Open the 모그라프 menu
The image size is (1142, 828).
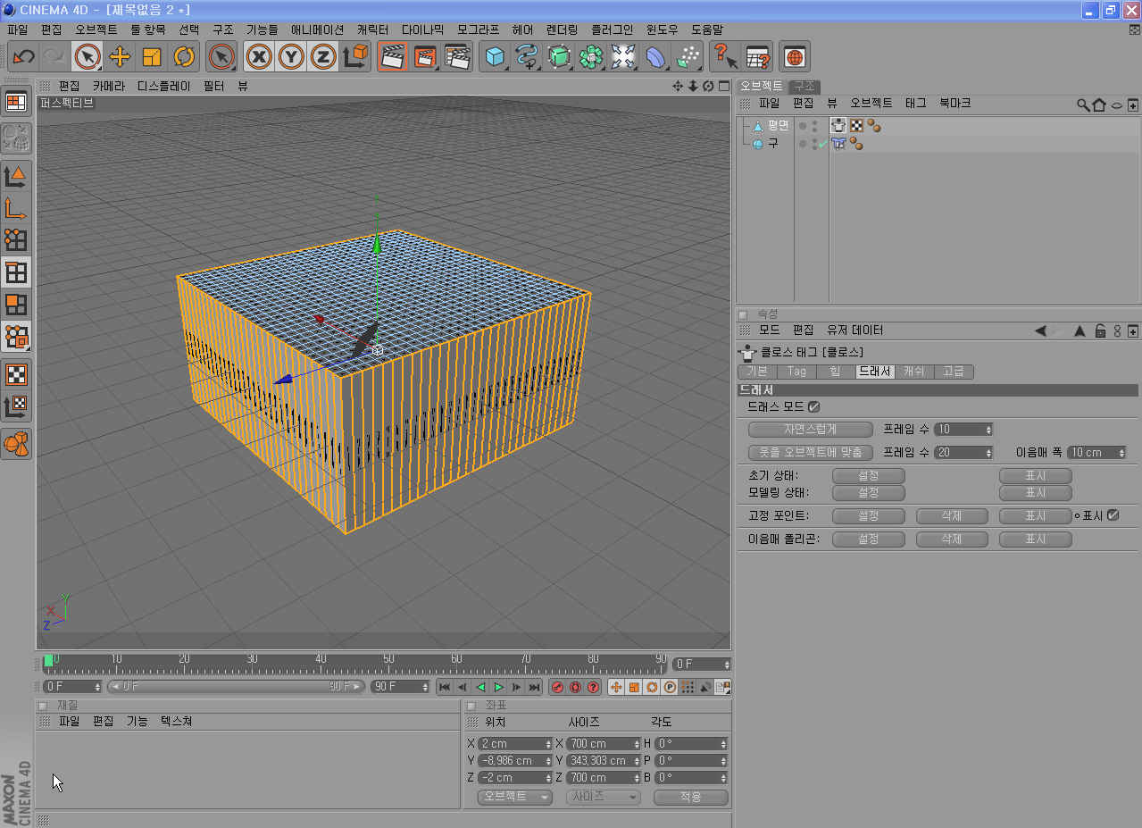[x=478, y=29]
